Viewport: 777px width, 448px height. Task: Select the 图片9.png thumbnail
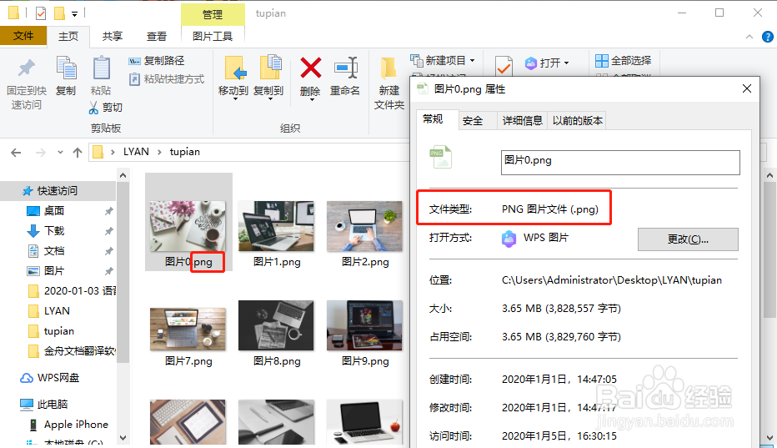(364, 325)
